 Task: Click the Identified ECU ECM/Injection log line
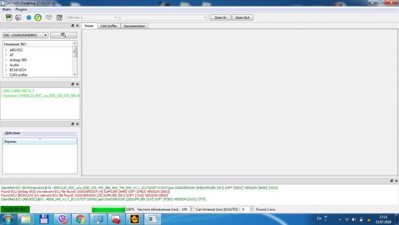tap(140, 188)
